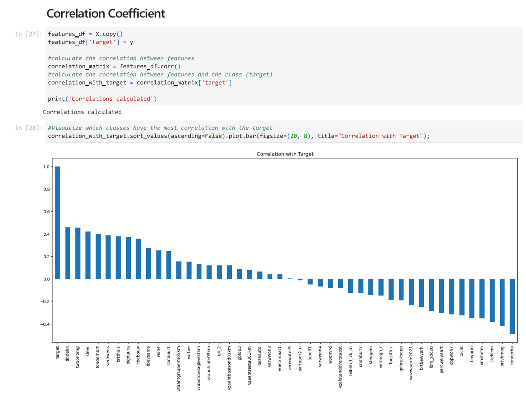526x399 pixels.
Task: Click the tbevsams bar in the chart
Action: [x=148, y=263]
